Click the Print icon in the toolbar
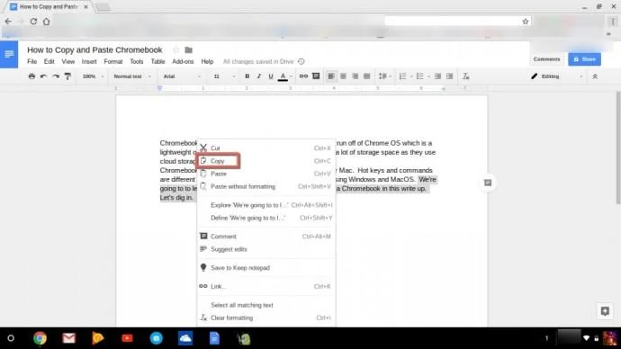Image resolution: width=621 pixels, height=349 pixels. pyautogui.click(x=31, y=76)
